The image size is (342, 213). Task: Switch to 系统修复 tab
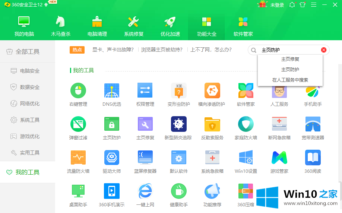point(134,26)
